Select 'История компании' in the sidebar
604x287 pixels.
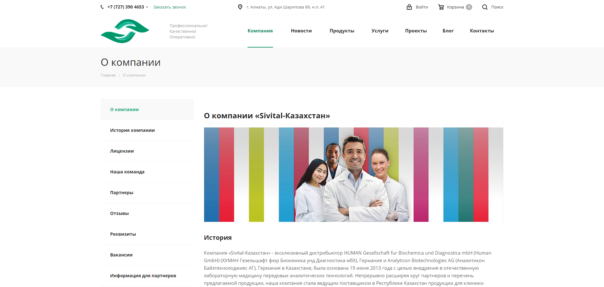(147, 130)
